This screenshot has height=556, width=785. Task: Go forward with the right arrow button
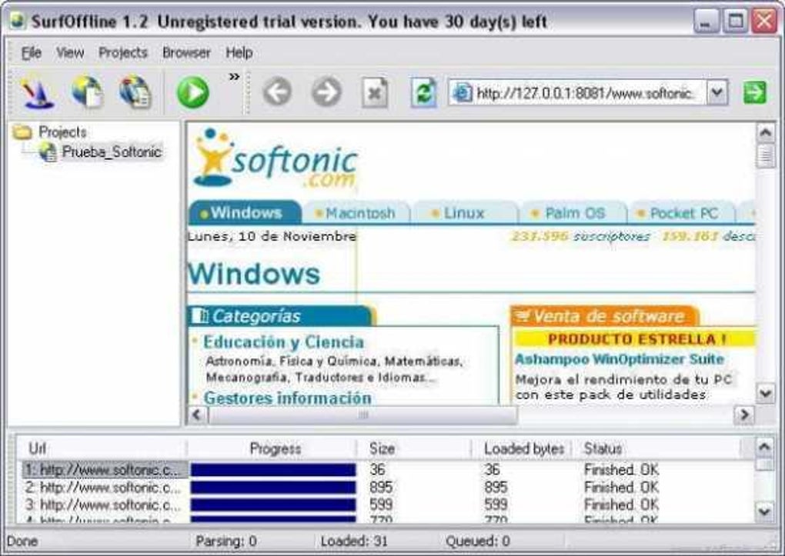point(326,92)
